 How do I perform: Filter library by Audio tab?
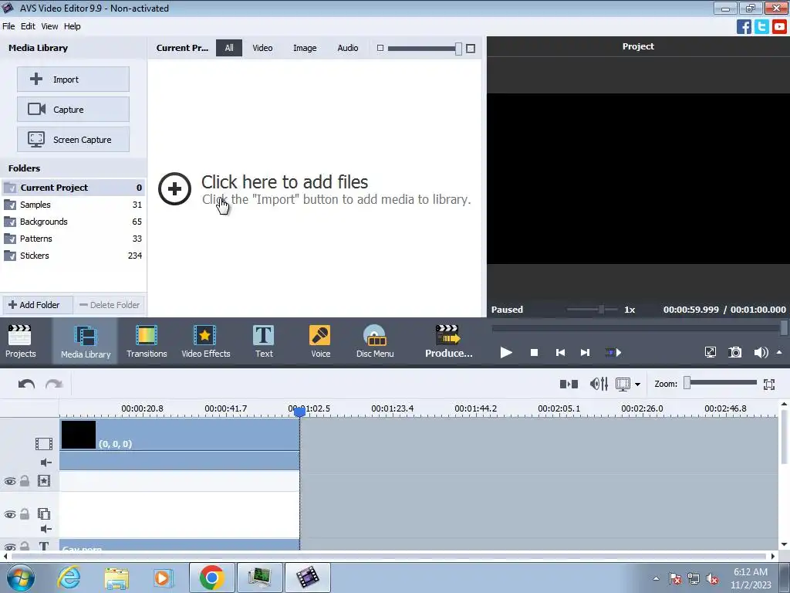[348, 48]
